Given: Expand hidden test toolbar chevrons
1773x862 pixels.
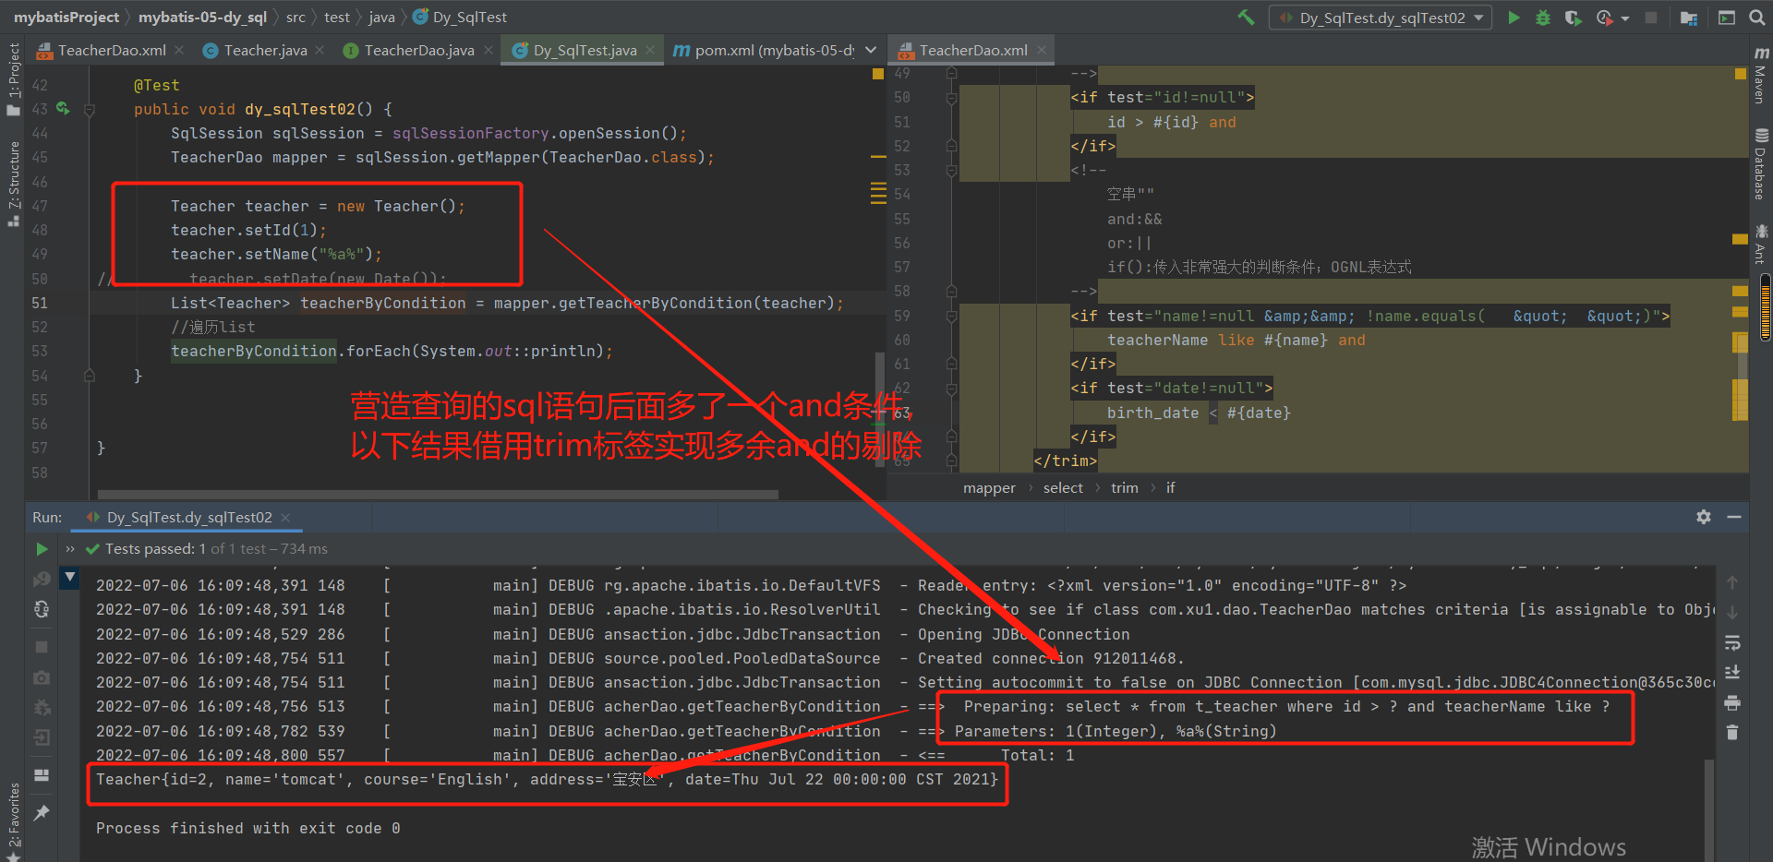Looking at the screenshot, I should pos(70,549).
